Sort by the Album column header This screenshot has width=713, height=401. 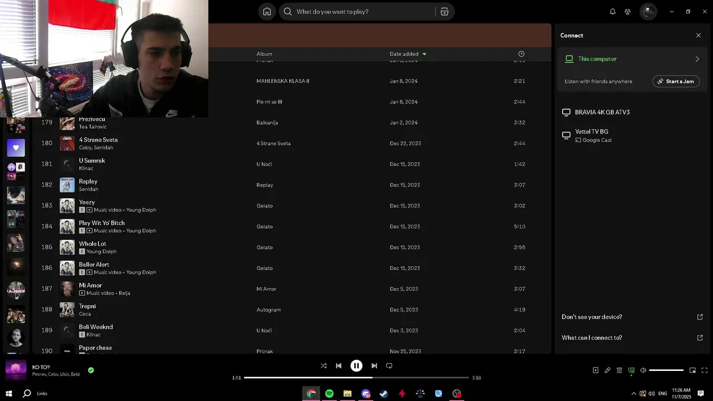[x=264, y=54]
